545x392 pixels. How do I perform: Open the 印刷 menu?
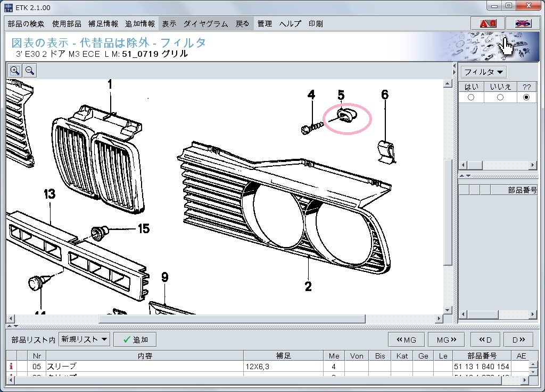316,23
